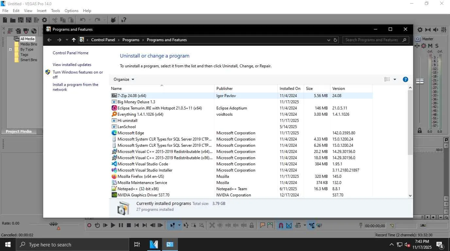
Task: Select the Microsoft Visual Studio Code entry
Action: coord(241,164)
